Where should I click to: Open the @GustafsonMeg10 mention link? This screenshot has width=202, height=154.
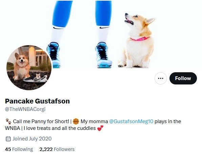click(131, 121)
